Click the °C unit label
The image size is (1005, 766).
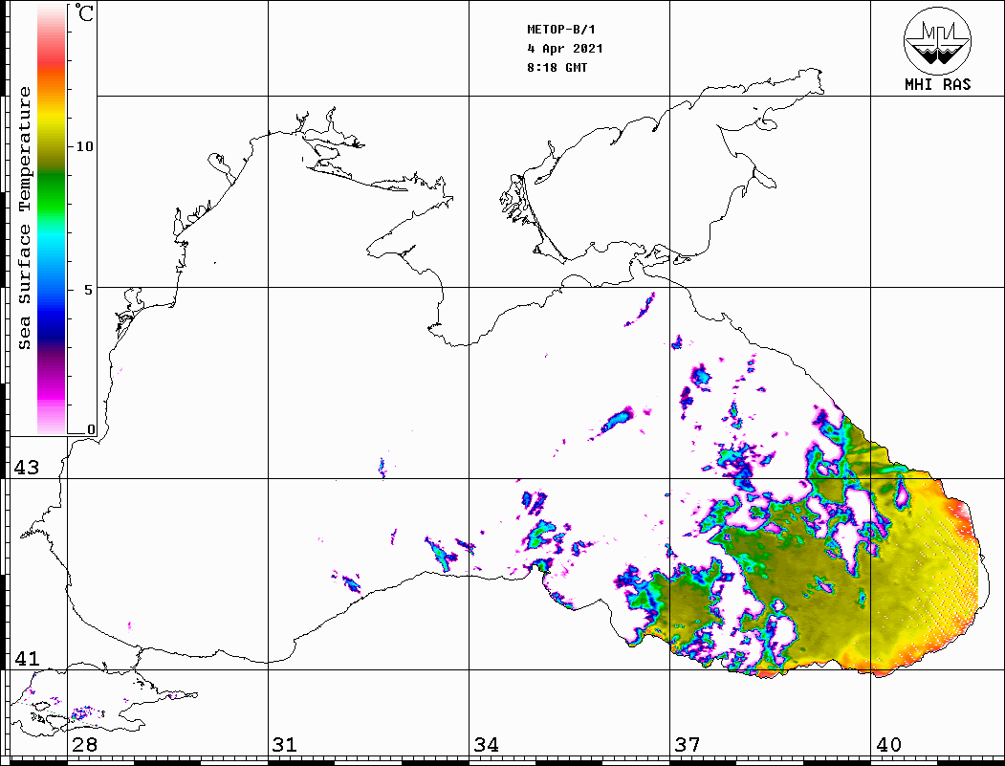coord(84,12)
